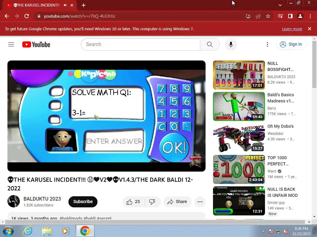Close THE KARUSEL INCIDENT tab

pyautogui.click(x=72, y=5)
